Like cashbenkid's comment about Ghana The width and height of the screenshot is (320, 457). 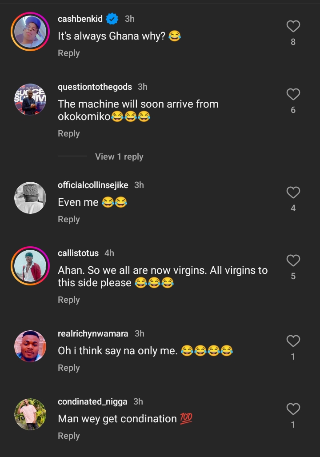293,26
